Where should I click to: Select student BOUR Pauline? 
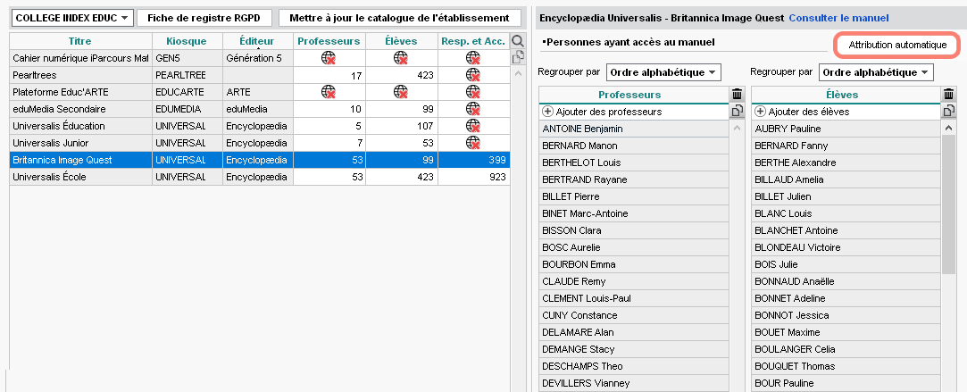[x=846, y=383]
